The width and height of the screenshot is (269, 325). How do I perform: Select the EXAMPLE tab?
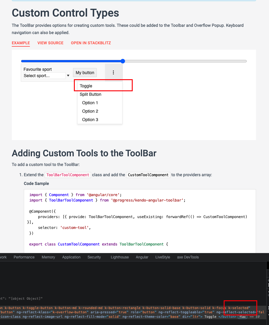21,43
